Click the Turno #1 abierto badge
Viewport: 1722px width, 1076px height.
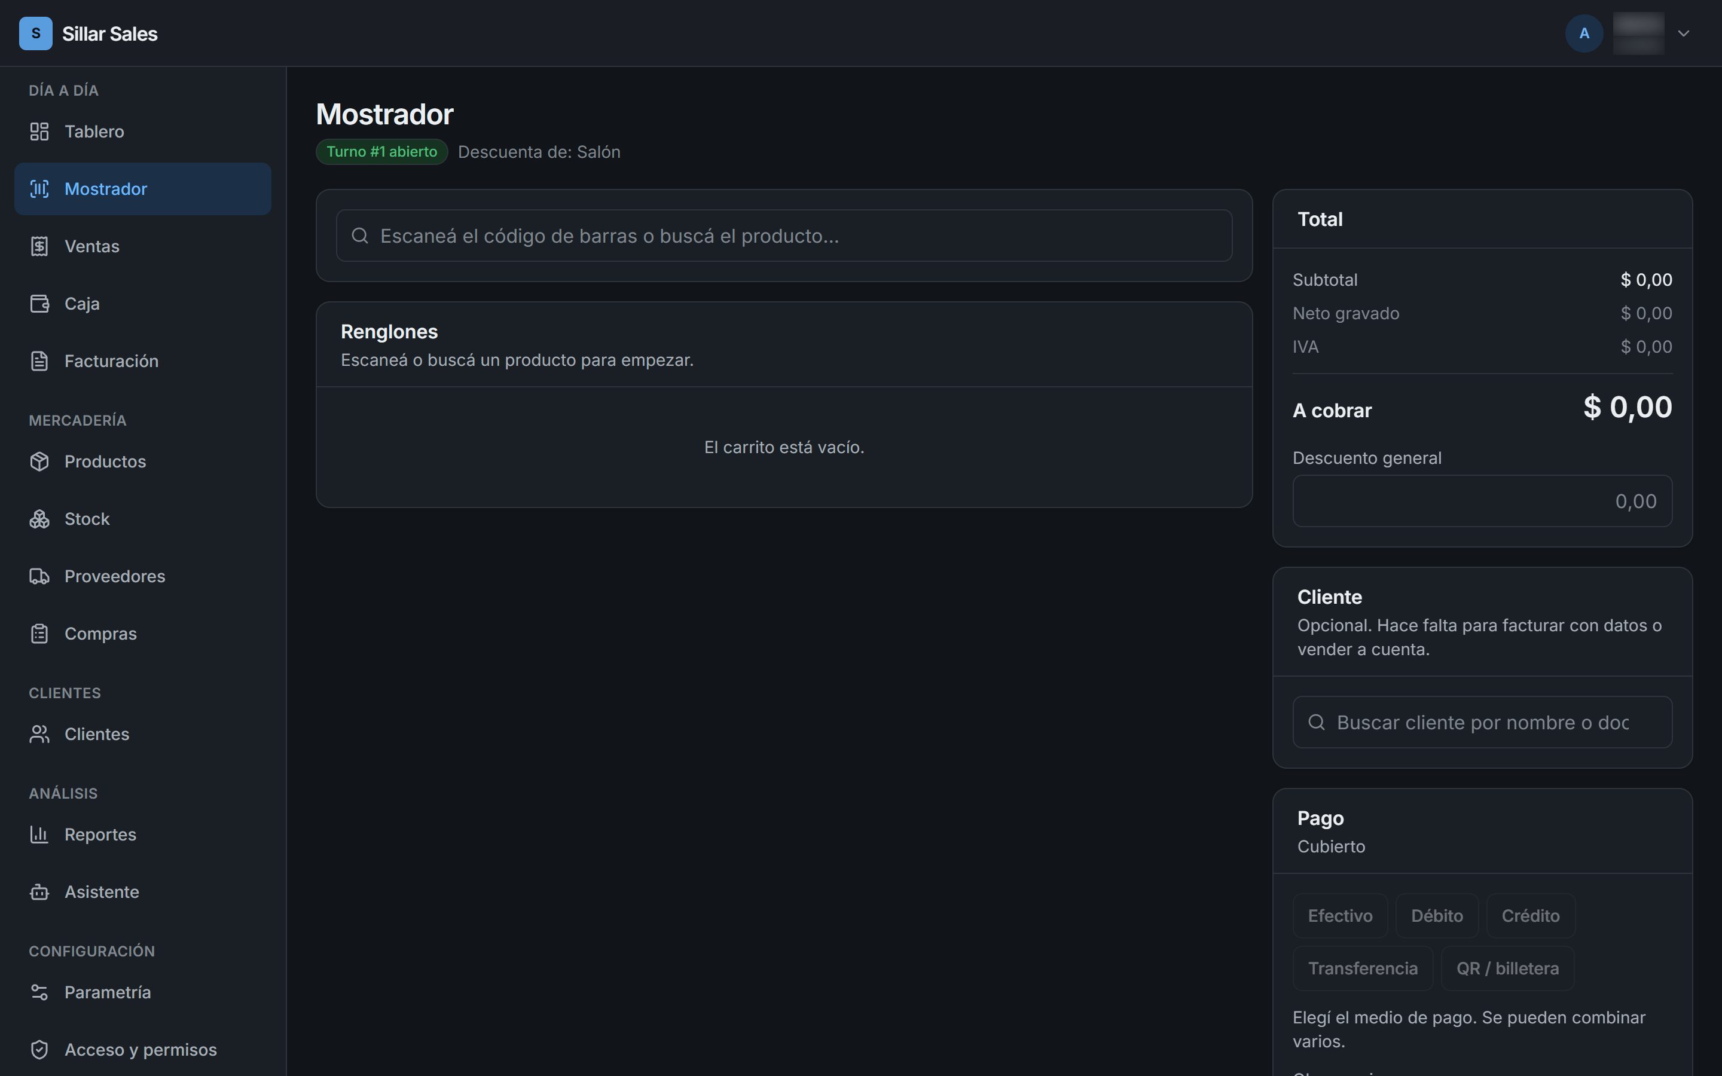381,152
